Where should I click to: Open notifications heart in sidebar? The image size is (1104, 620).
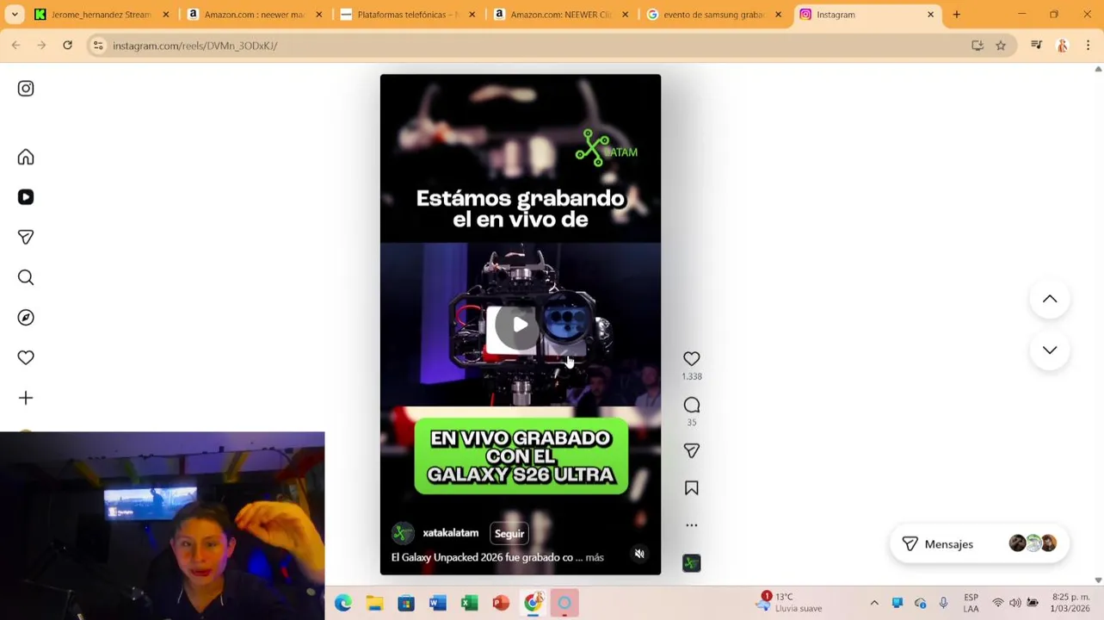pyautogui.click(x=26, y=357)
